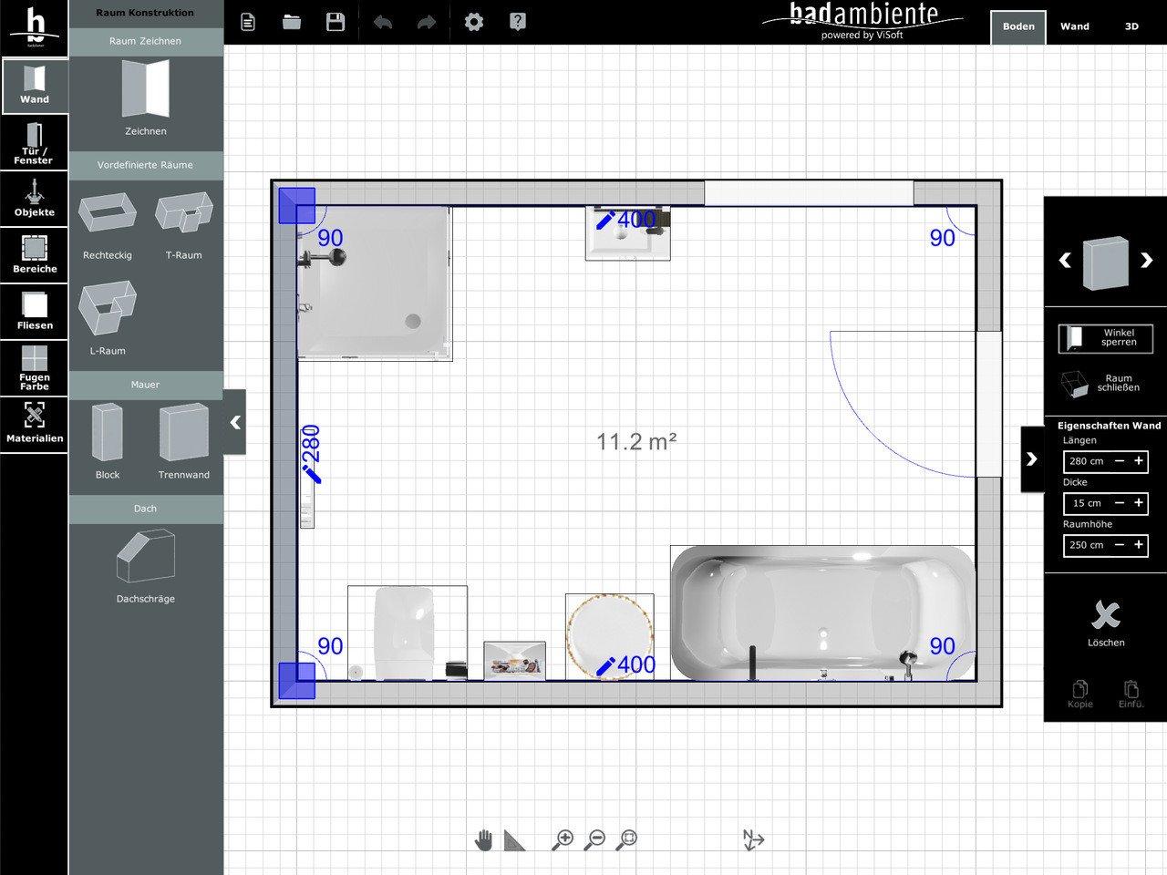Click the 15 cm Dicke field
Viewport: 1167px width, 875px height.
(1087, 503)
